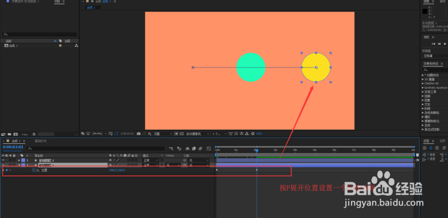Expand 动画预设 animation presets category

click(x=423, y=75)
